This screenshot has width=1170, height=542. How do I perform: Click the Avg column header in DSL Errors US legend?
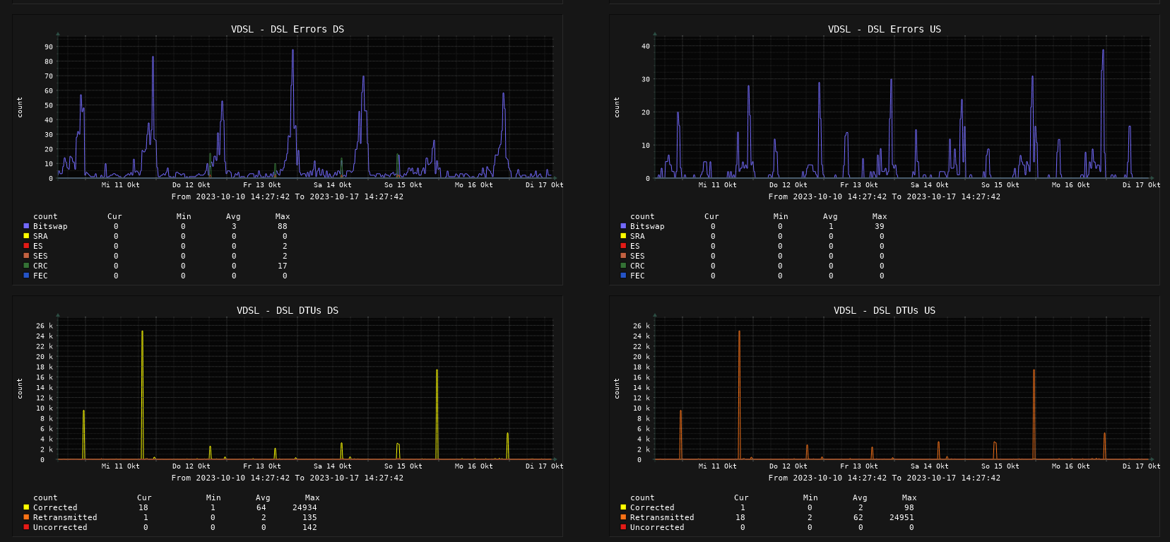click(830, 216)
